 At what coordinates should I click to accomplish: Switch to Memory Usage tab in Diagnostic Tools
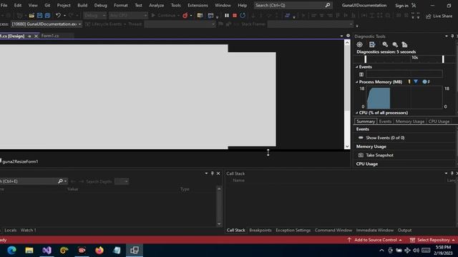click(x=410, y=121)
